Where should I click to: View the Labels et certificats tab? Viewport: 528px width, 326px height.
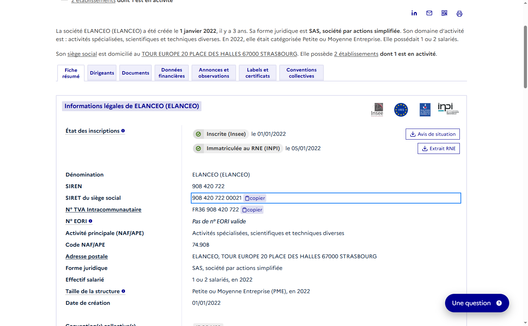point(258,73)
